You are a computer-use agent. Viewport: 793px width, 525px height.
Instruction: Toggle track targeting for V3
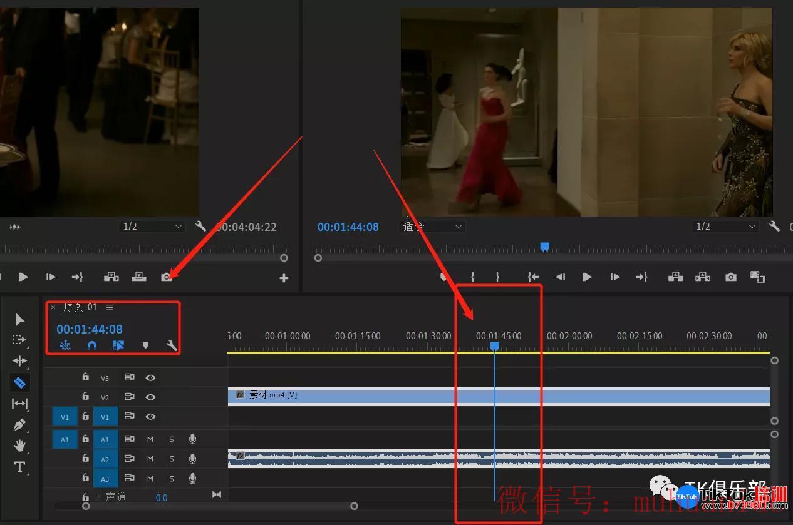click(105, 378)
